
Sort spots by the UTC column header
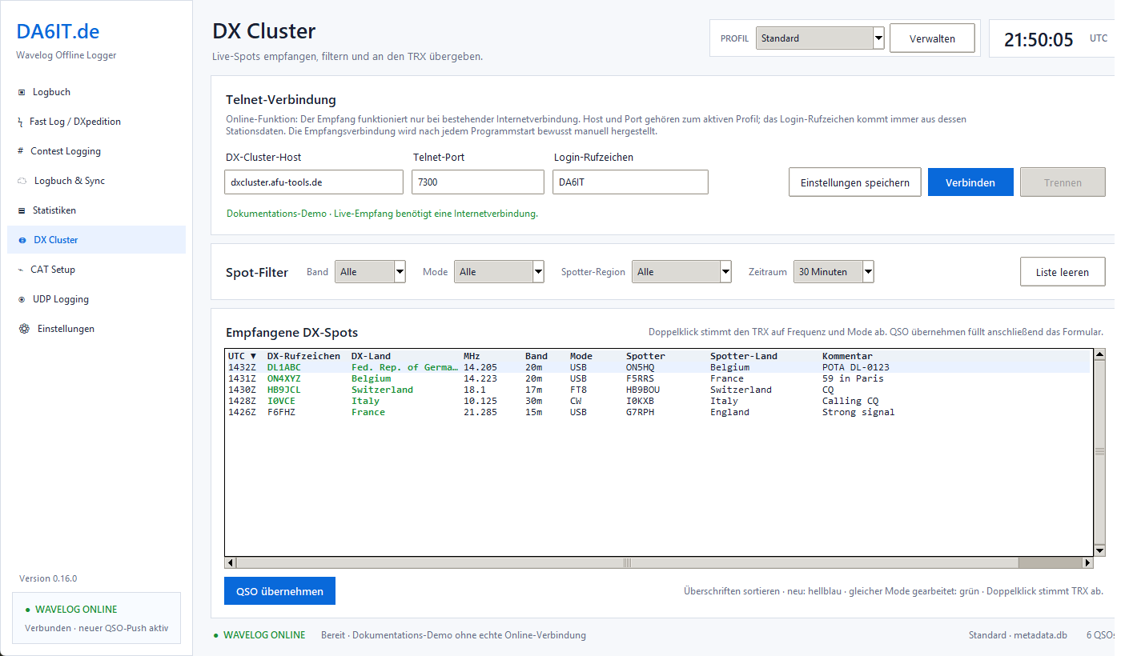[243, 356]
